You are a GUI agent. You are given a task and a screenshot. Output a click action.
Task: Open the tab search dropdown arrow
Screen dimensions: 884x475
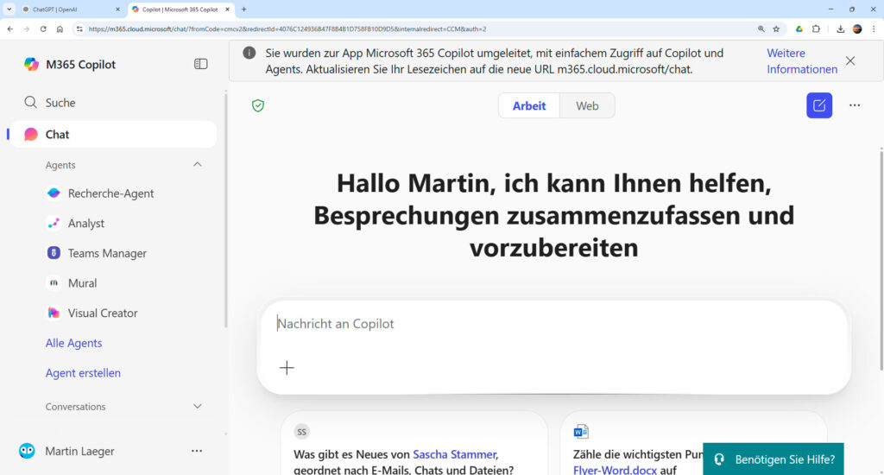tap(9, 9)
